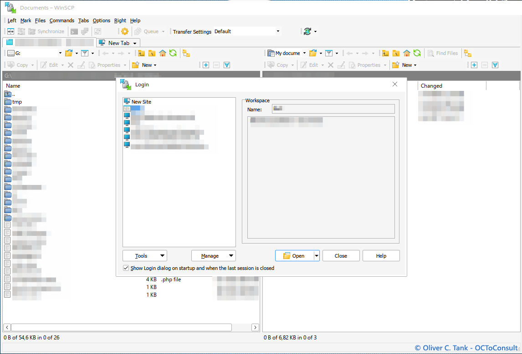The image size is (522, 354).
Task: Click the left panel filter icon
Action: pyautogui.click(x=85, y=53)
